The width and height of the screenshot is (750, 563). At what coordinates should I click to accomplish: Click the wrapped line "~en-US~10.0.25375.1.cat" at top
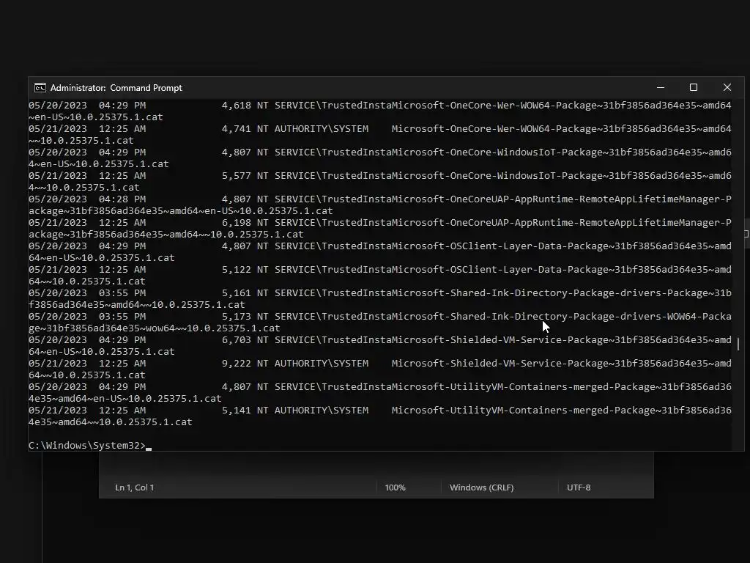click(96, 117)
